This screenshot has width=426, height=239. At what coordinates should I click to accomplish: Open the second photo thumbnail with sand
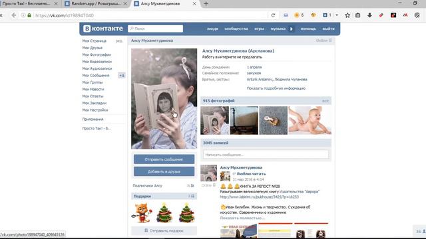pos(244,120)
